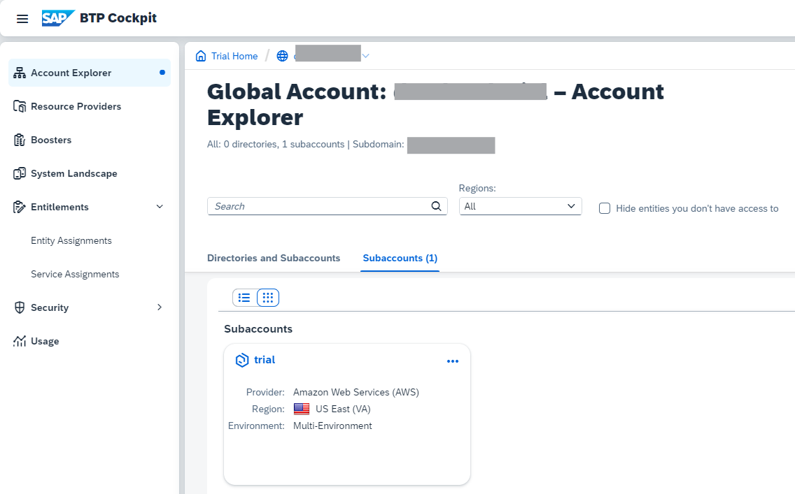Click the trial subaccount cube icon

[x=242, y=361]
